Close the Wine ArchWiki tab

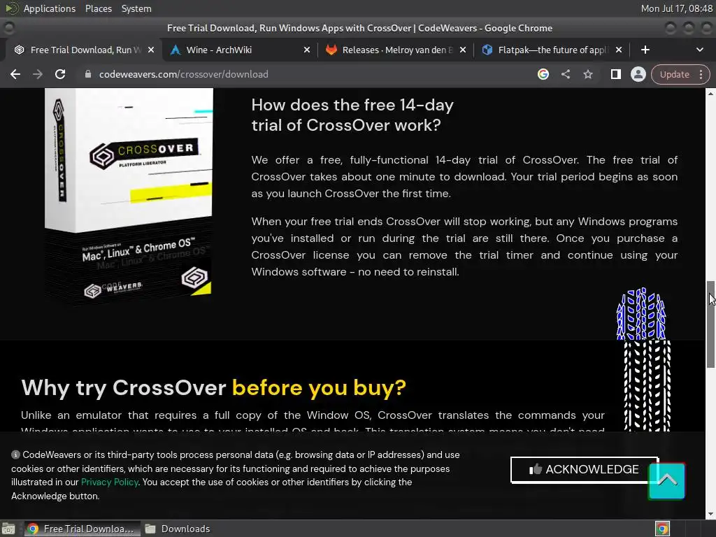[x=307, y=50]
